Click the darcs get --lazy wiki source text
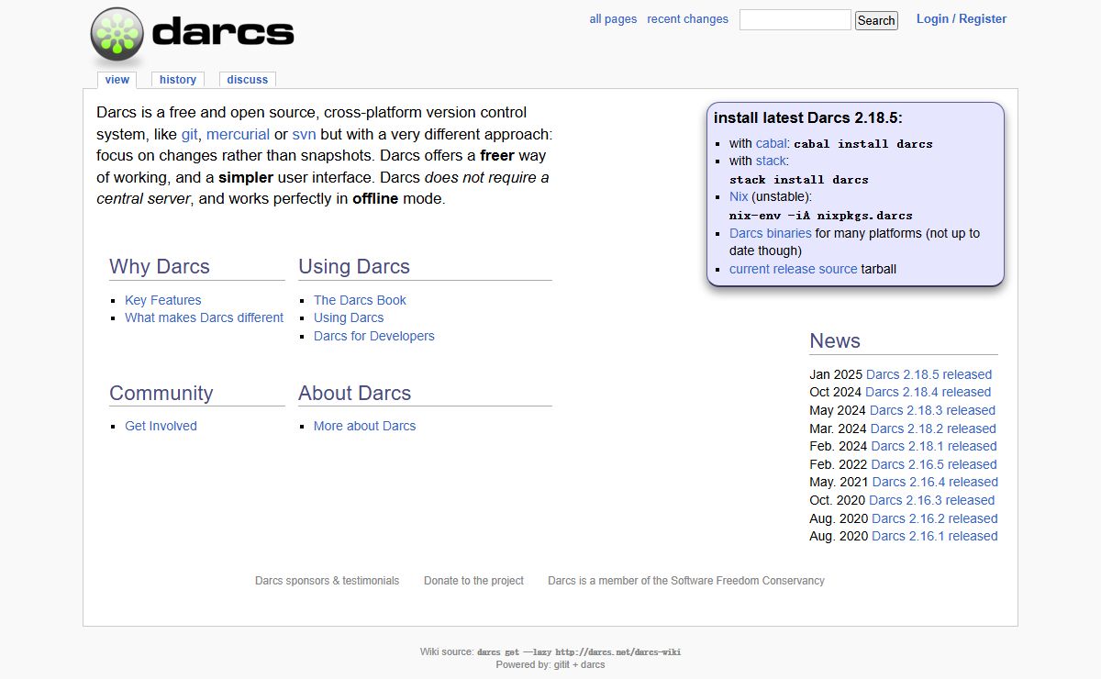This screenshot has width=1101, height=679. [x=579, y=652]
